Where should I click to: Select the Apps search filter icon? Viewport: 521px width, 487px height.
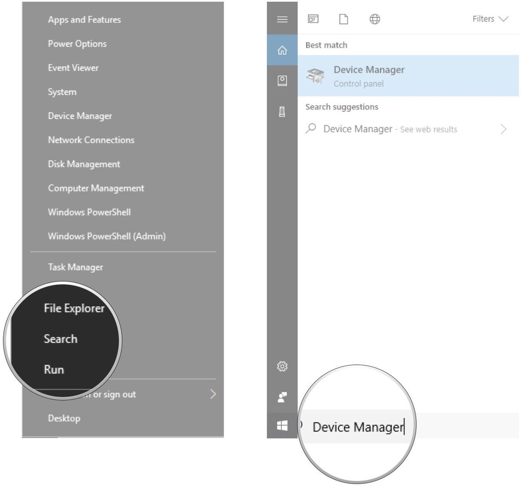[313, 19]
